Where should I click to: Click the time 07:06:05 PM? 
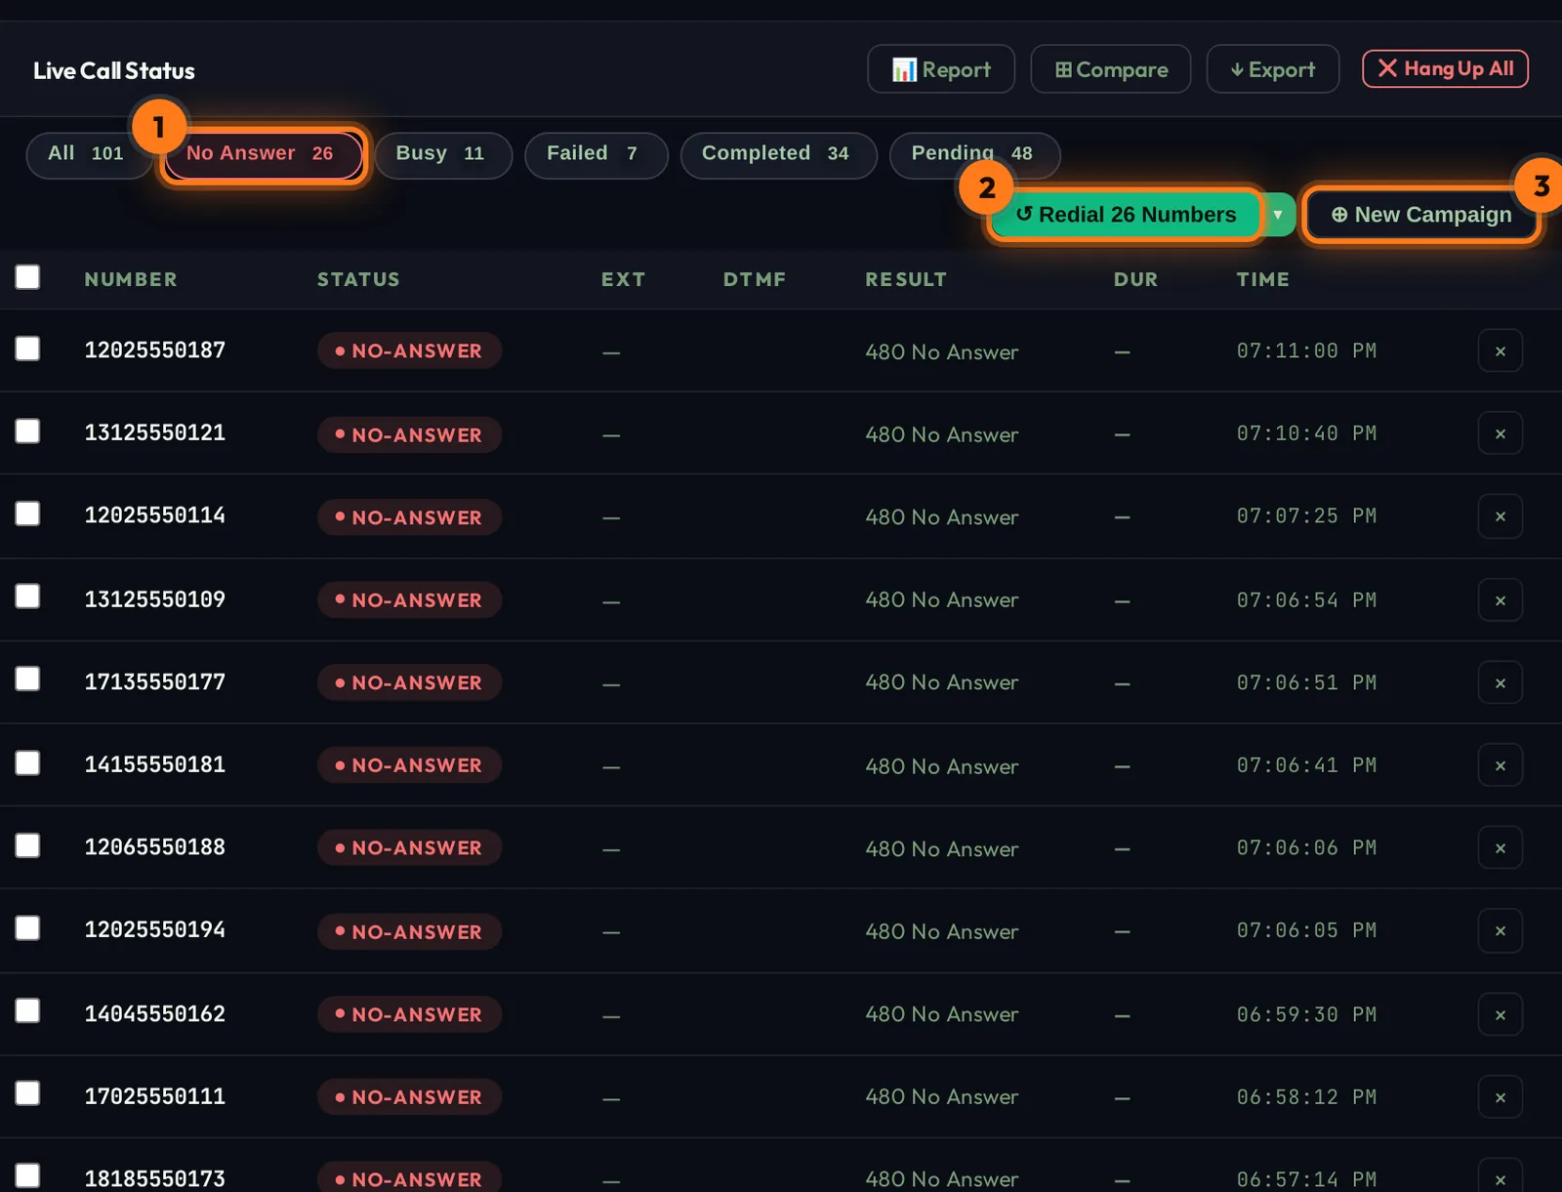tap(1306, 930)
